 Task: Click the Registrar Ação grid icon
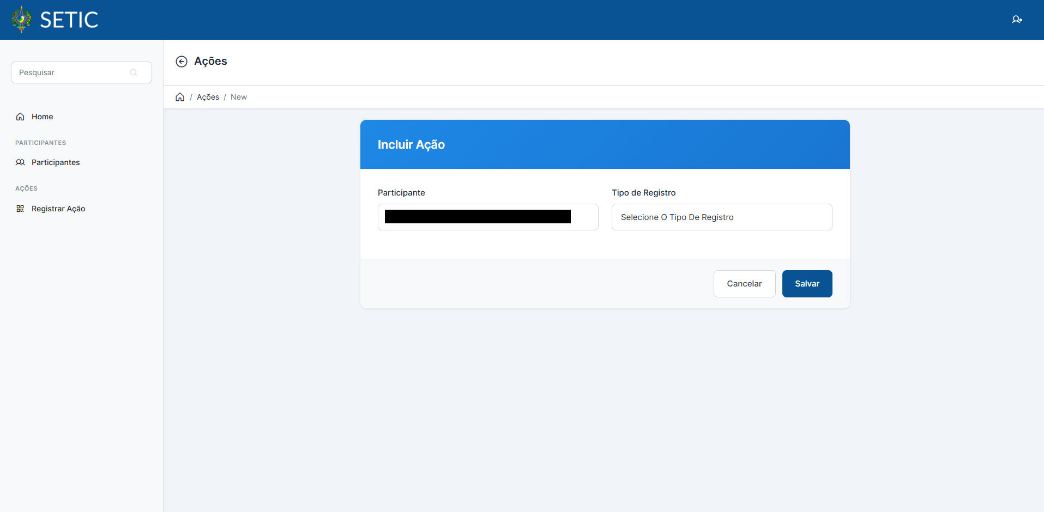point(20,209)
